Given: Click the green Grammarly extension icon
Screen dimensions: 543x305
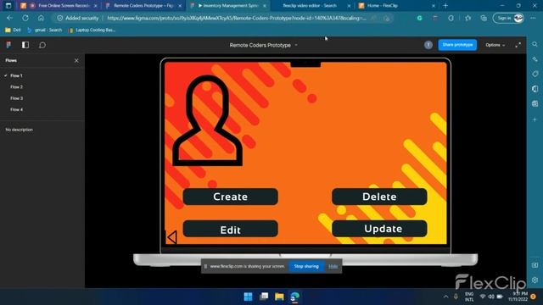Looking at the screenshot, I should (x=420, y=18).
